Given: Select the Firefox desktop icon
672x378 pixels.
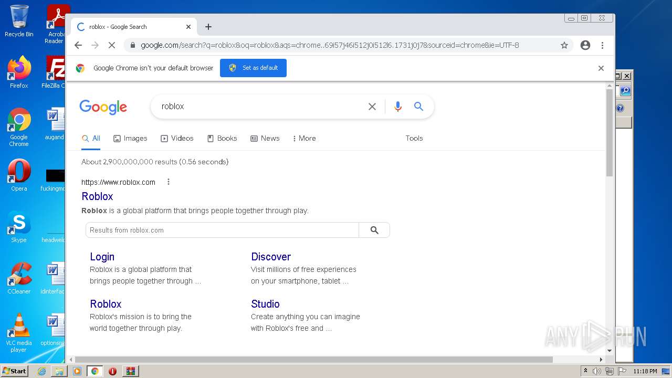Looking at the screenshot, I should pyautogui.click(x=19, y=72).
